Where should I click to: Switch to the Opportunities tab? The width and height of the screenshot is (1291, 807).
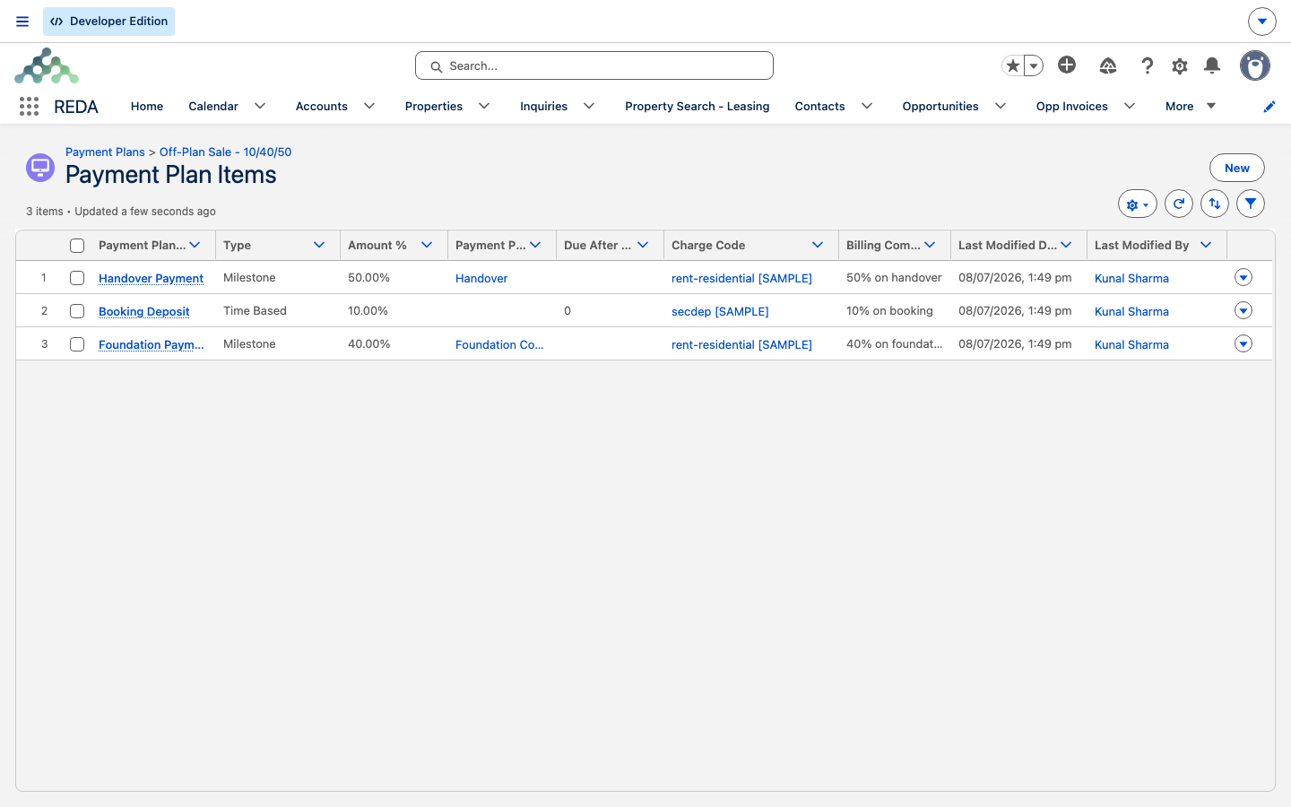point(940,106)
